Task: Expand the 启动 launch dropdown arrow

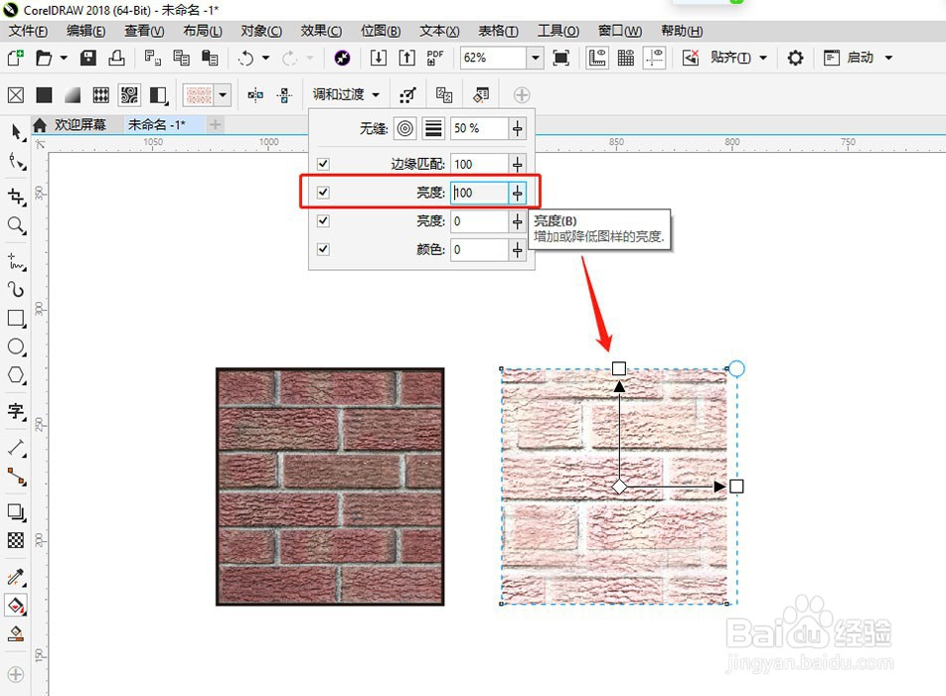Action: 888,58
